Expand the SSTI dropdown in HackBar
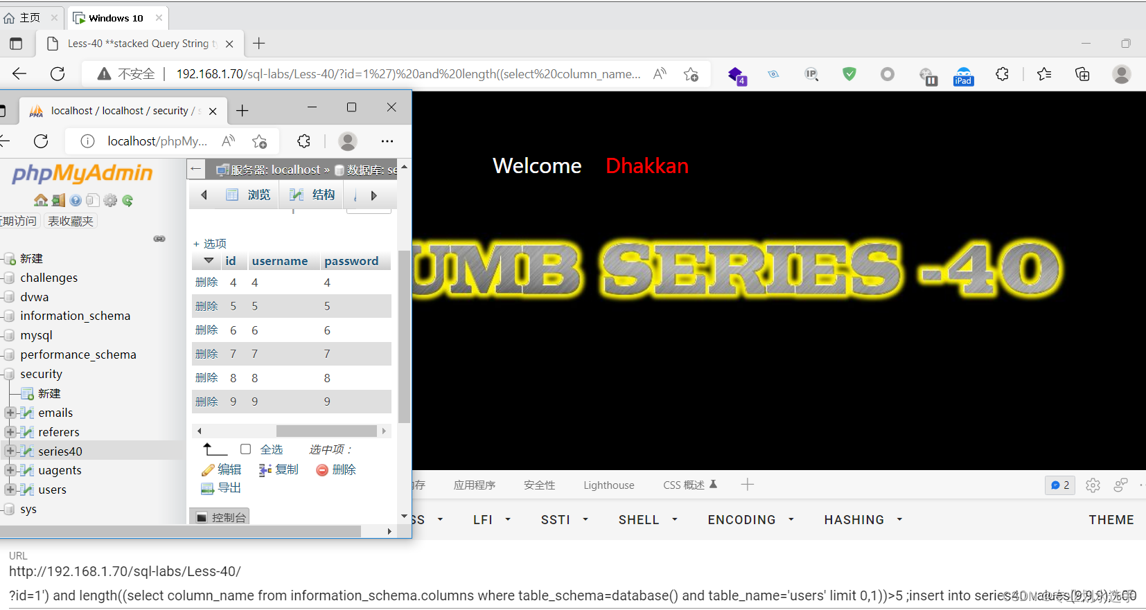Screen dimensions: 1146x610 (x=565, y=520)
